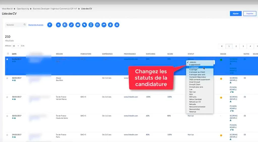The width and height of the screenshot is (258, 142).
Task: Toggle checkbox of 01/06/2017 row
Action: pos(7,59)
